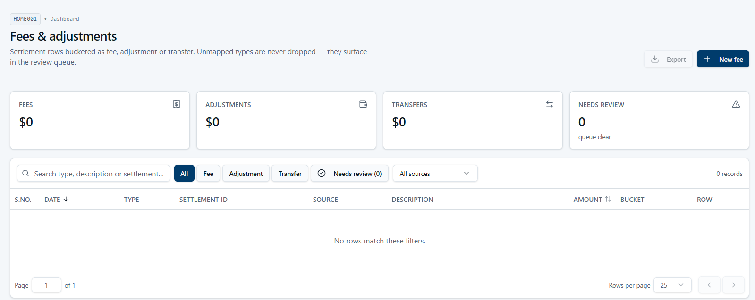Focus the search type or description field
Viewport: 755px width, 300px height.
coord(93,173)
